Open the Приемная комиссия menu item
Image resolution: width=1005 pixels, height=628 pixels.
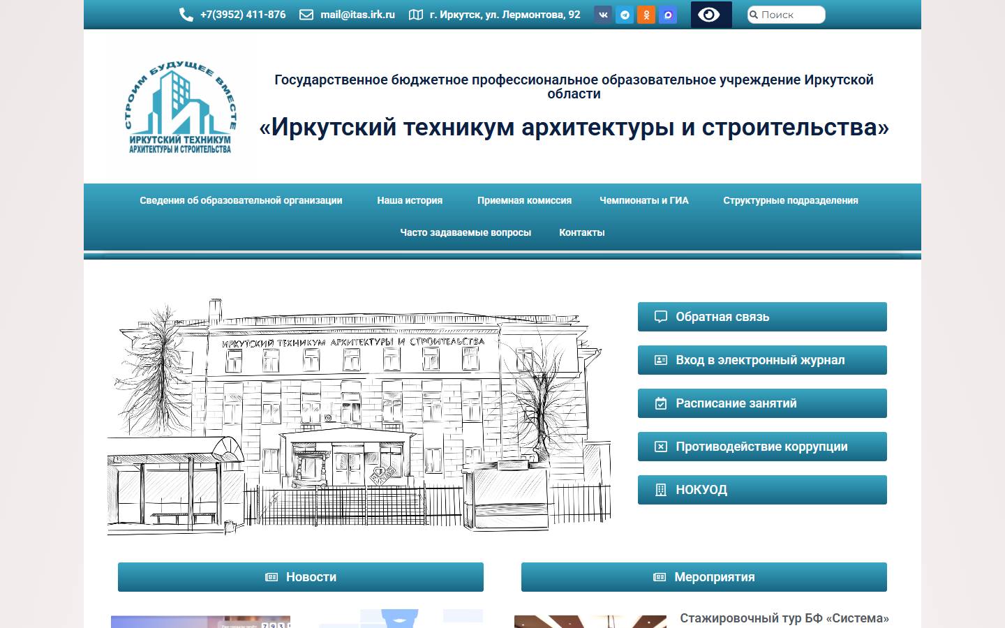point(524,200)
